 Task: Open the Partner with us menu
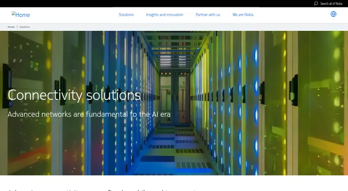[x=208, y=15]
